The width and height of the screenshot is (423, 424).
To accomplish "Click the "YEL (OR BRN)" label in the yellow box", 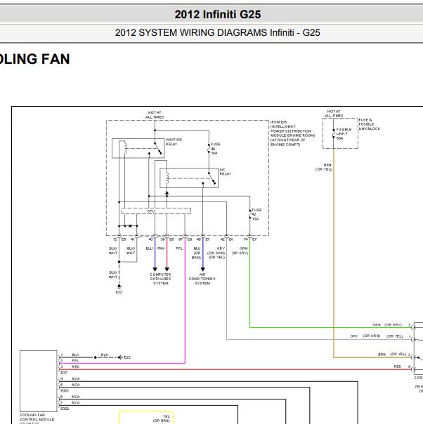I will click(162, 418).
